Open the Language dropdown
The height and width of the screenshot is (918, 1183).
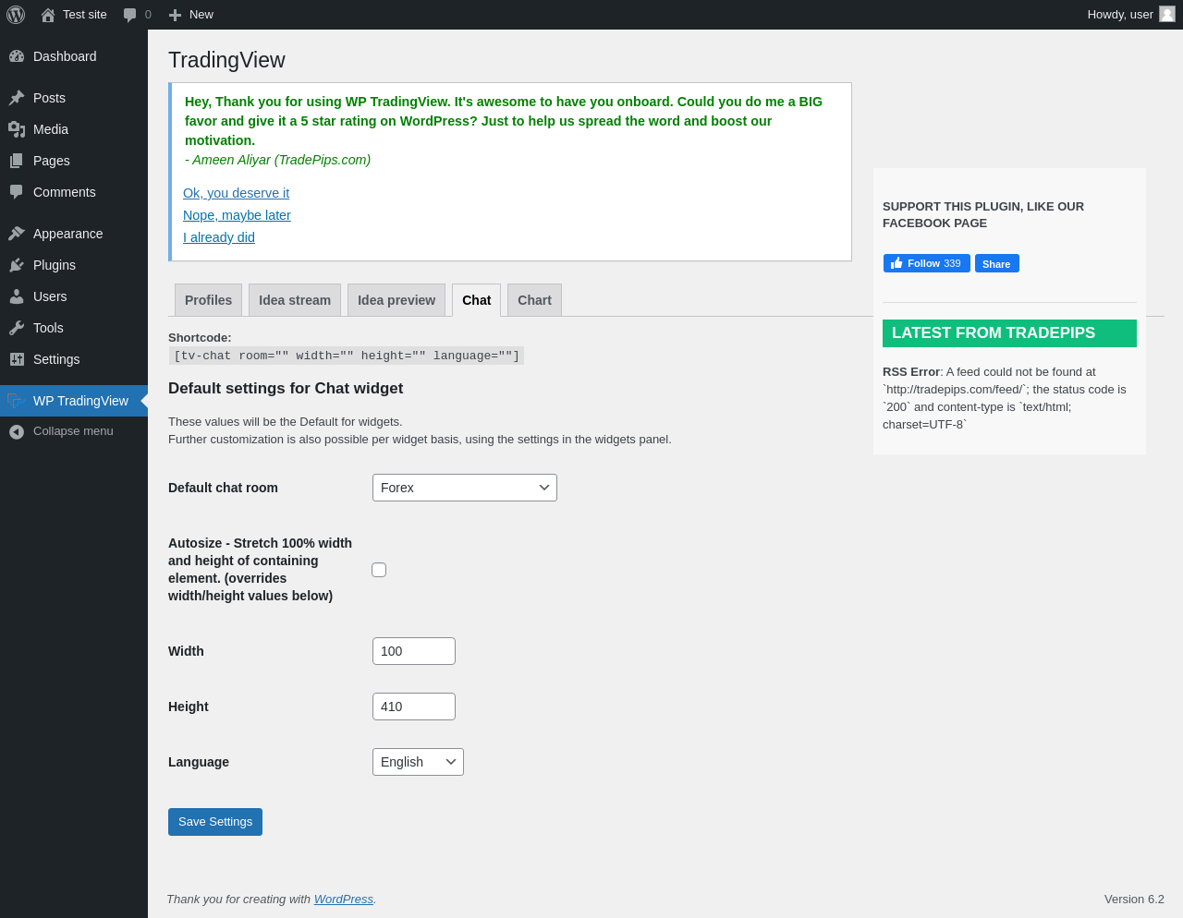pyautogui.click(x=418, y=762)
